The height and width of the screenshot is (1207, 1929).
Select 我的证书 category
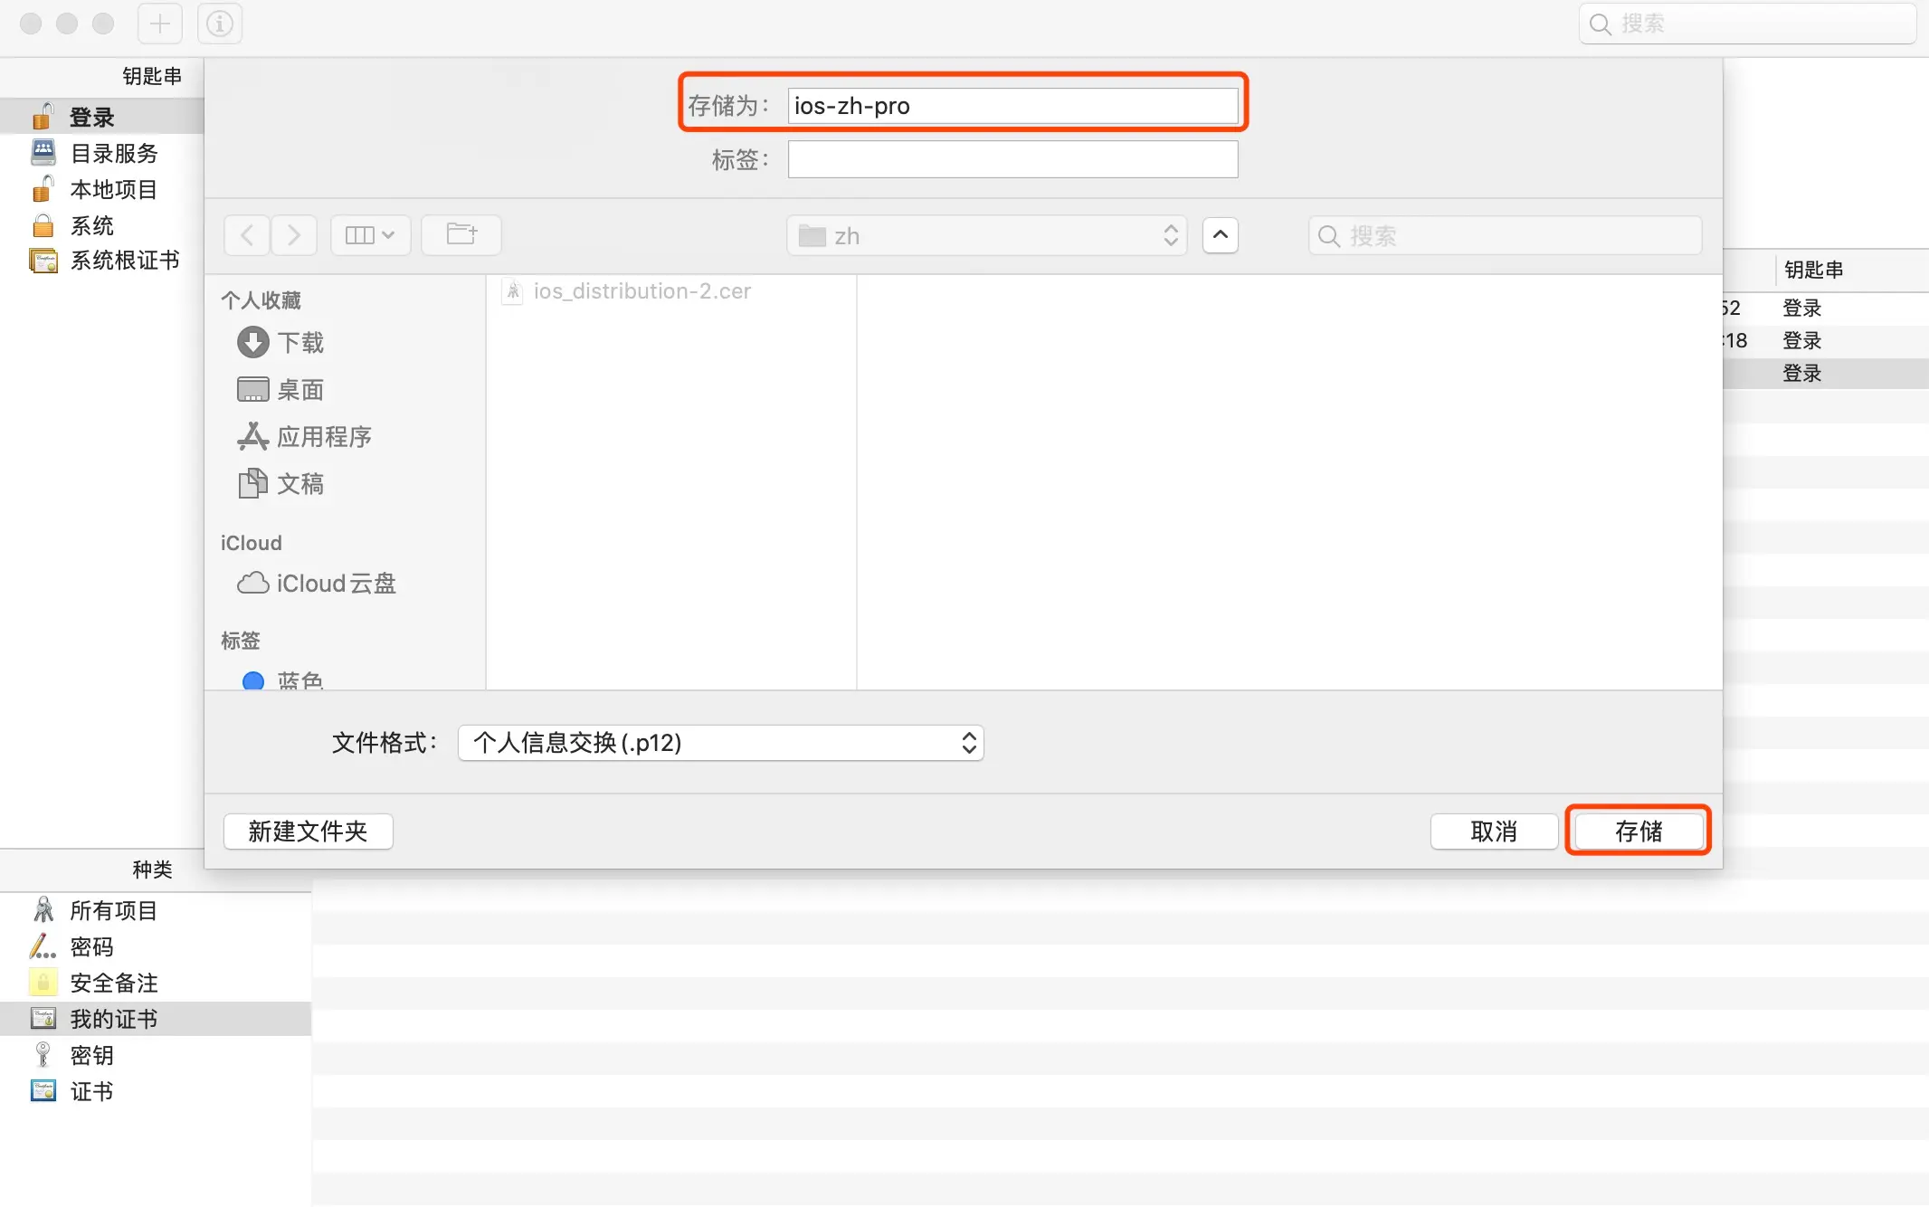click(112, 1019)
